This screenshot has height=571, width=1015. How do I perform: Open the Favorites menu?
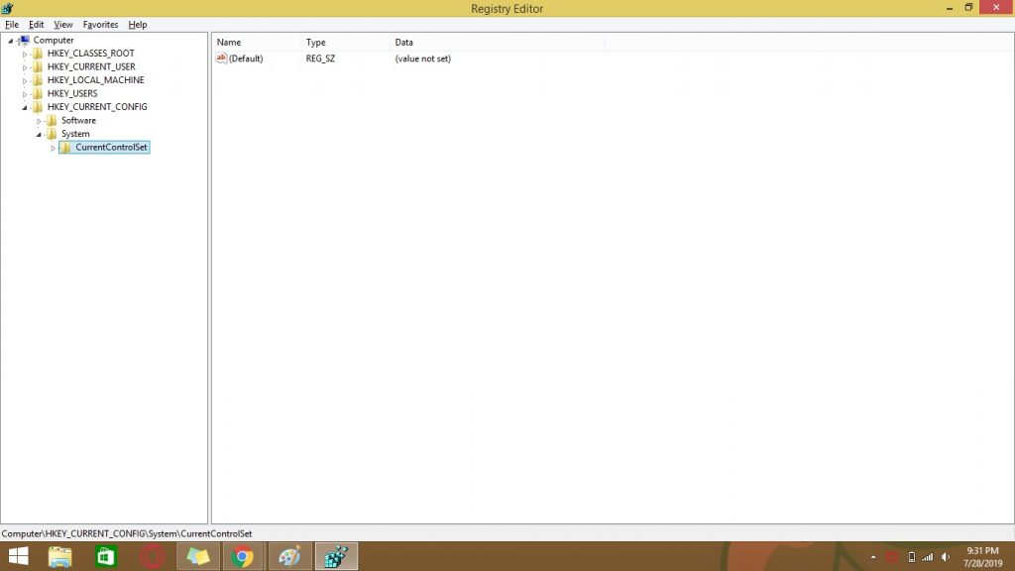coord(100,25)
